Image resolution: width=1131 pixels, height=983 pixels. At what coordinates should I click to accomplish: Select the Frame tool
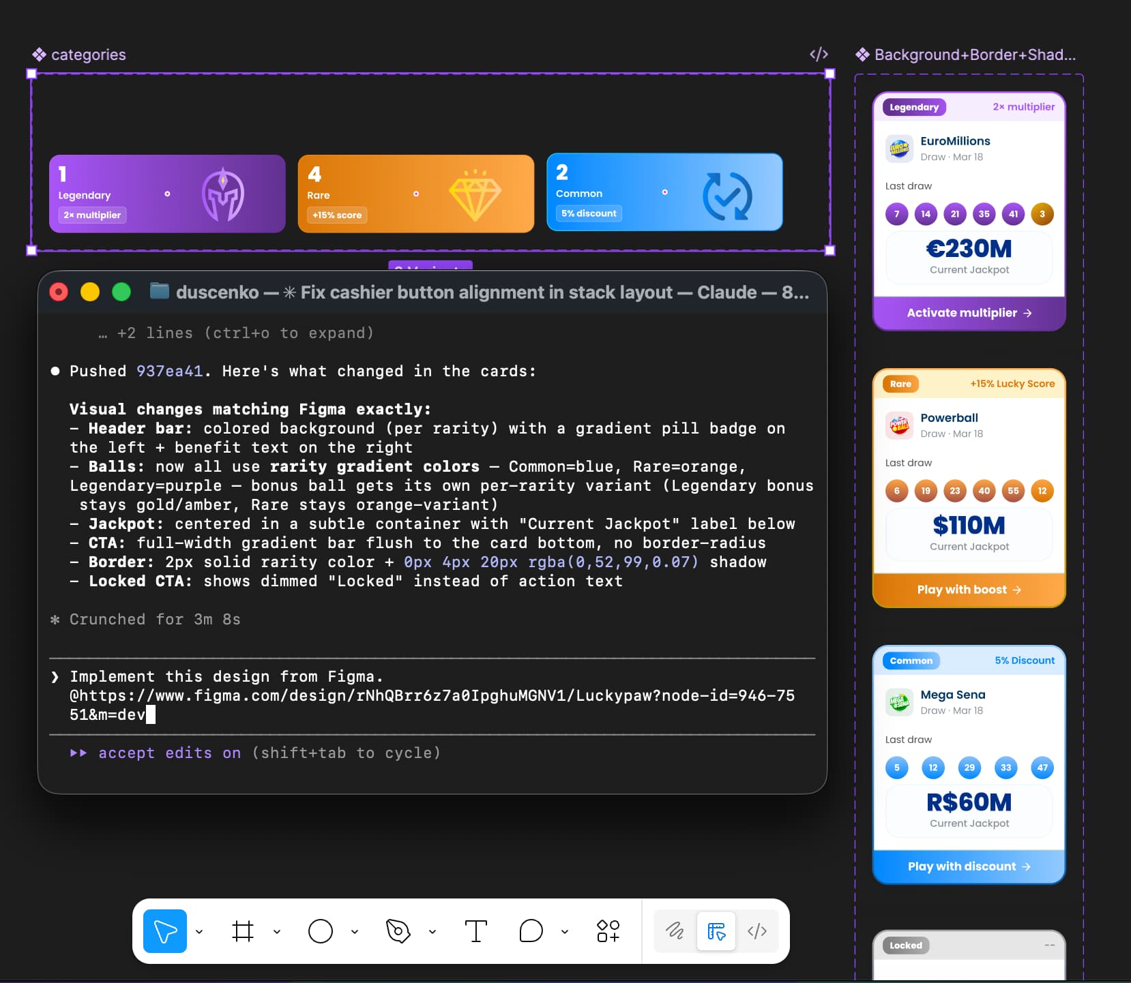coord(243,931)
